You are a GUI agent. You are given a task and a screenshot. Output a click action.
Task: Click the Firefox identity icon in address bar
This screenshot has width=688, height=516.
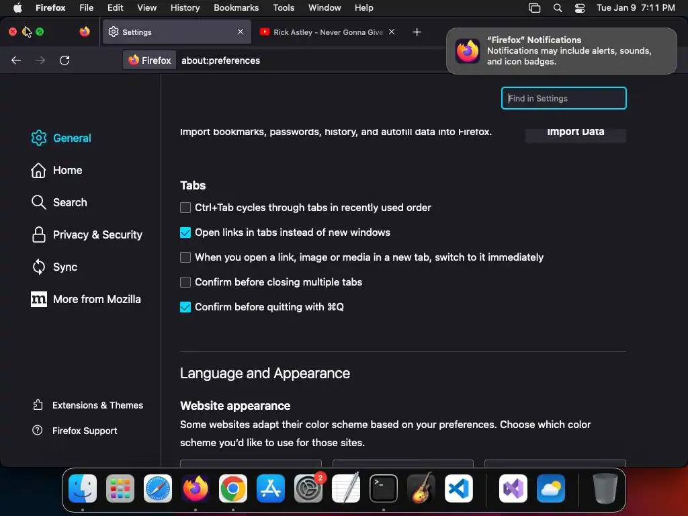coord(150,60)
